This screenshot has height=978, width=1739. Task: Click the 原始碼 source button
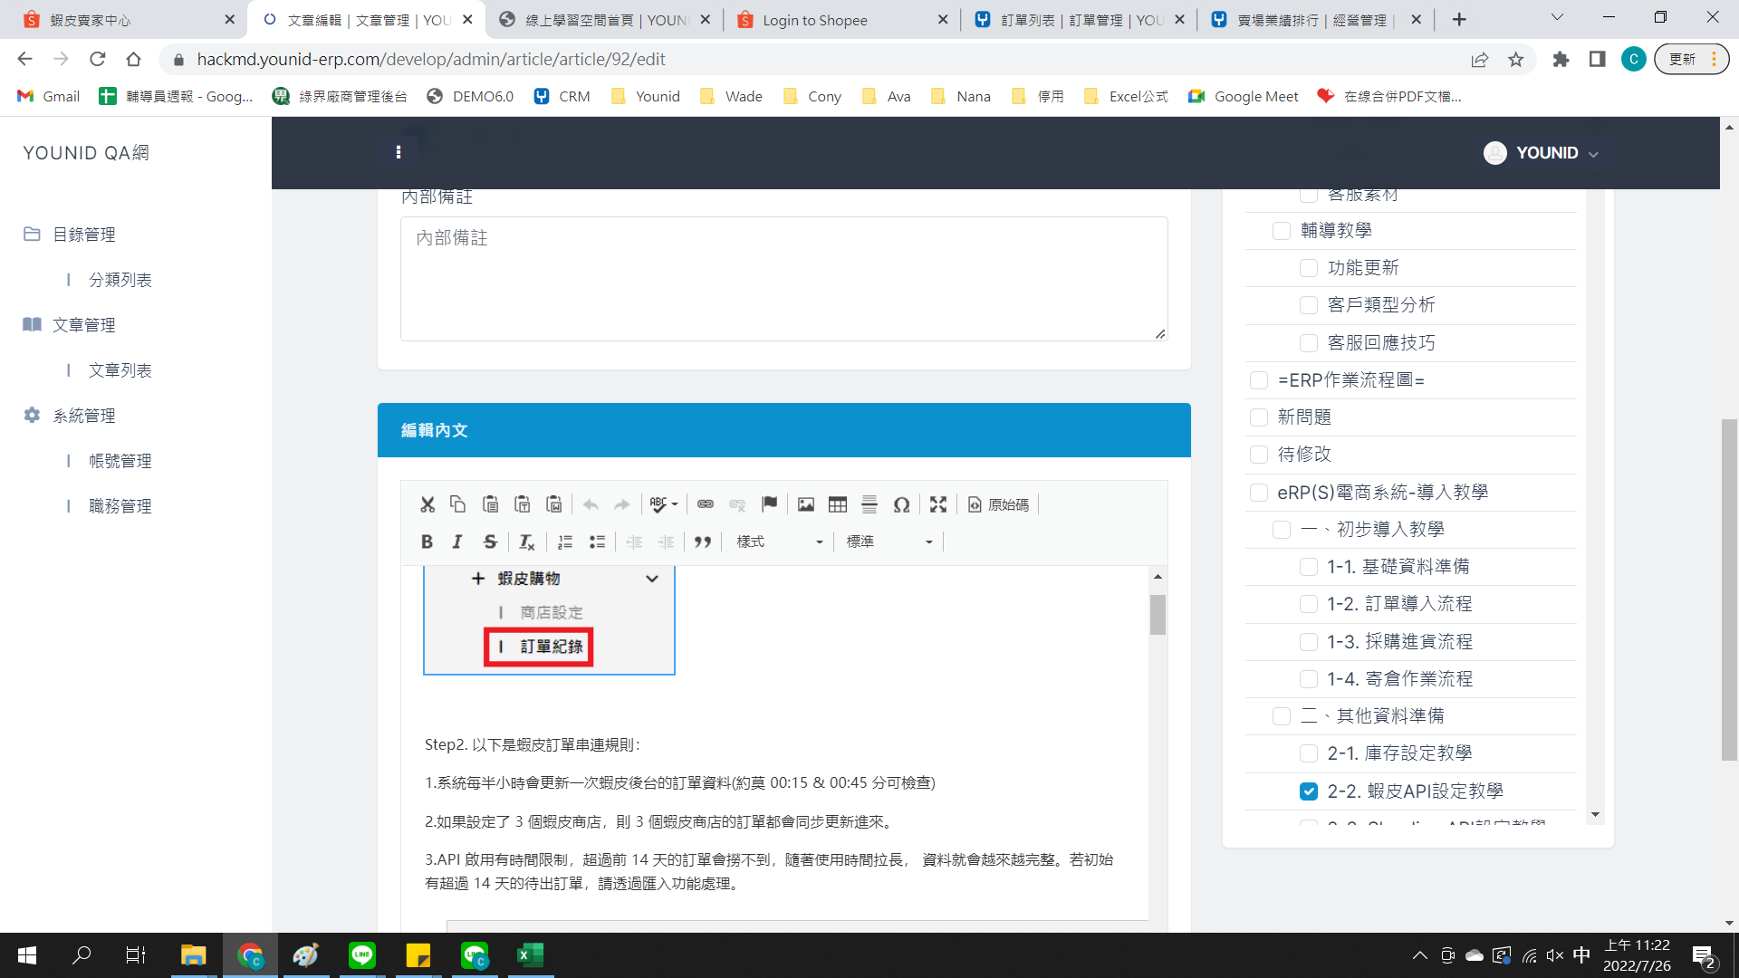pos(998,504)
